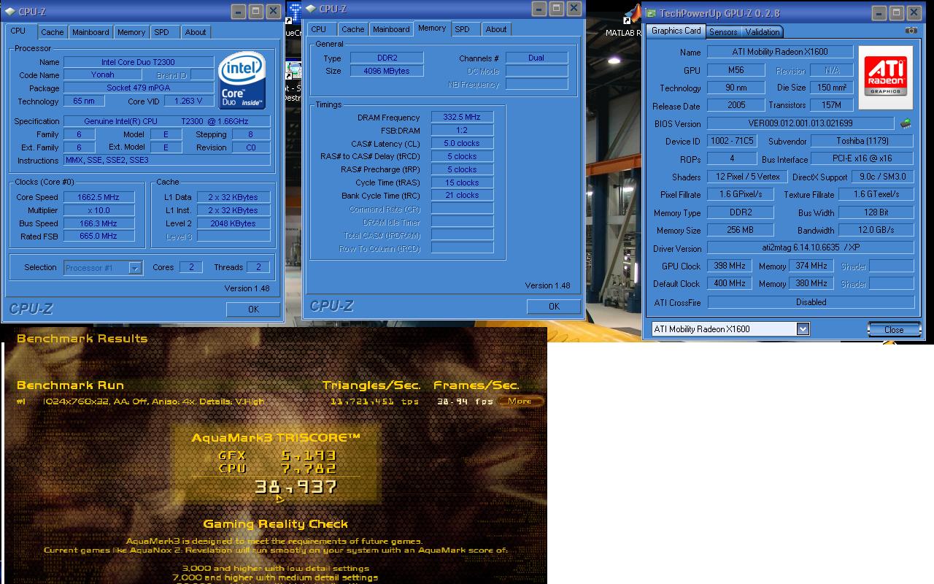Save BIOS using chip icon beside BIOS Version
Screen dimensions: 934x584
[906, 123]
